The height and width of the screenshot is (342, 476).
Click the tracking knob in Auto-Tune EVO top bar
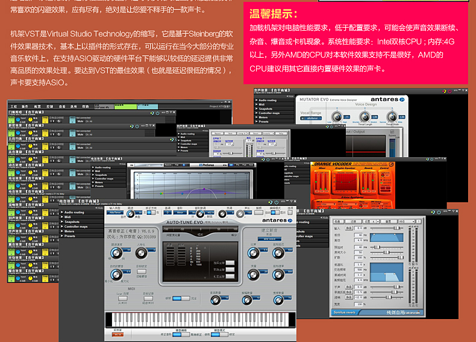[x=131, y=214]
